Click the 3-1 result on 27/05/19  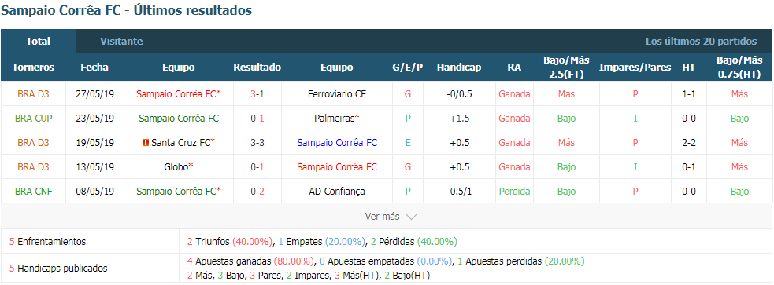[257, 94]
